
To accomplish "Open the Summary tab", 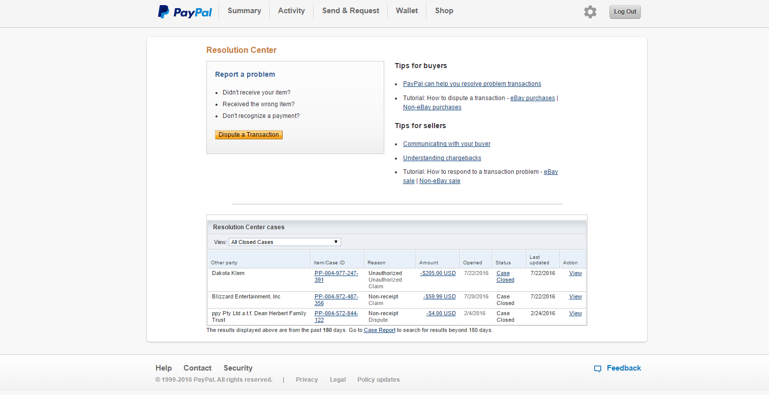I will pos(244,11).
